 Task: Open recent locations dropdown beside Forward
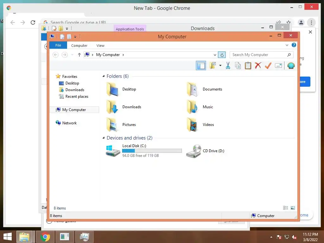tap(72, 55)
